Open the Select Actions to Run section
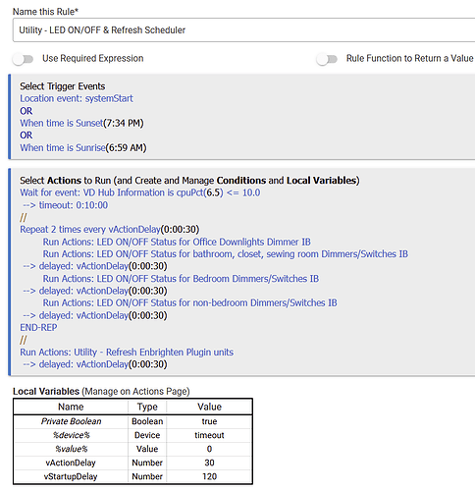475x491 pixels. tap(189, 181)
